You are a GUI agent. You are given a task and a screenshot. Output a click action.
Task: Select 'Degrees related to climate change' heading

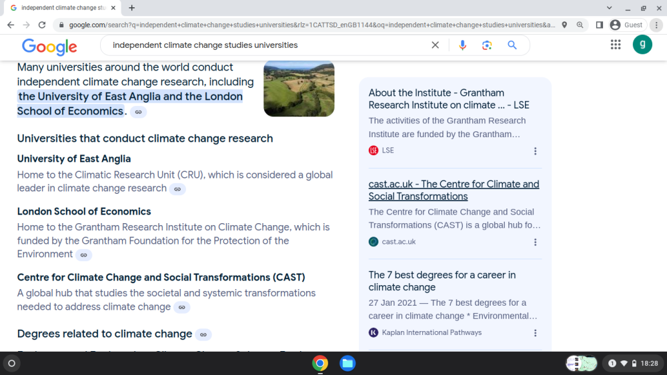click(x=105, y=334)
